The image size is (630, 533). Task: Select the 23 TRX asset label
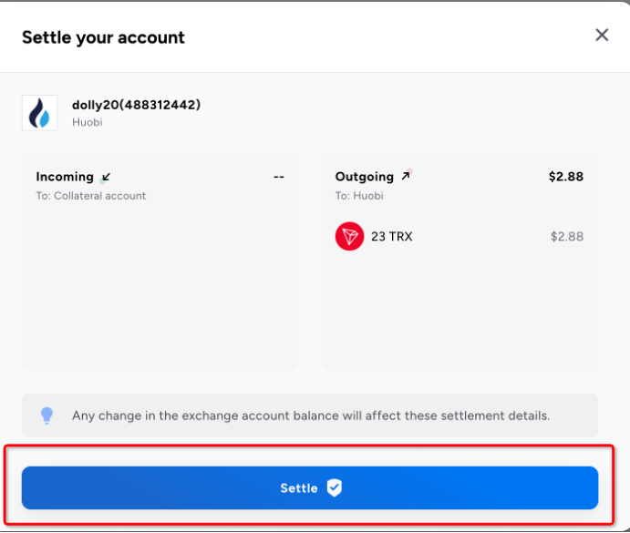point(391,237)
